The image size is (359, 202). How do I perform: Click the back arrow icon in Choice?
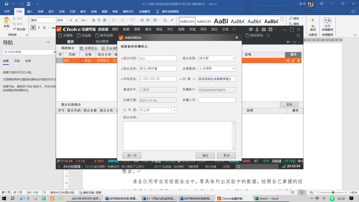pos(288,42)
